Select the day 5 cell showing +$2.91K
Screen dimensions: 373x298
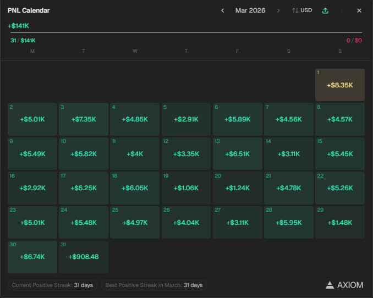186,119
